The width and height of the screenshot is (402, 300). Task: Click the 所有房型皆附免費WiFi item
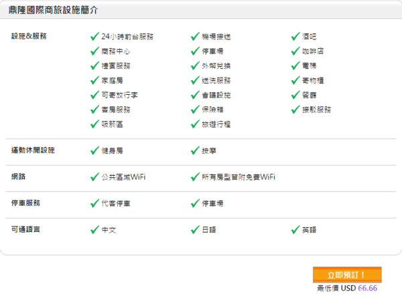point(239,177)
